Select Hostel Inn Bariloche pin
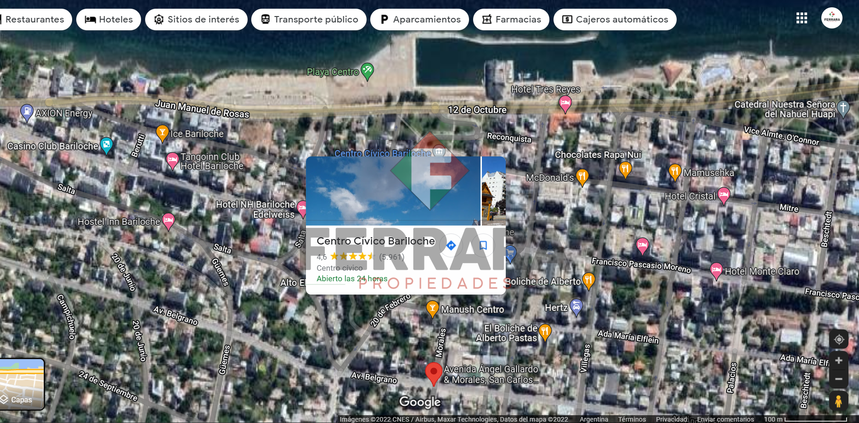Screen dimensions: 859x423 click(169, 221)
